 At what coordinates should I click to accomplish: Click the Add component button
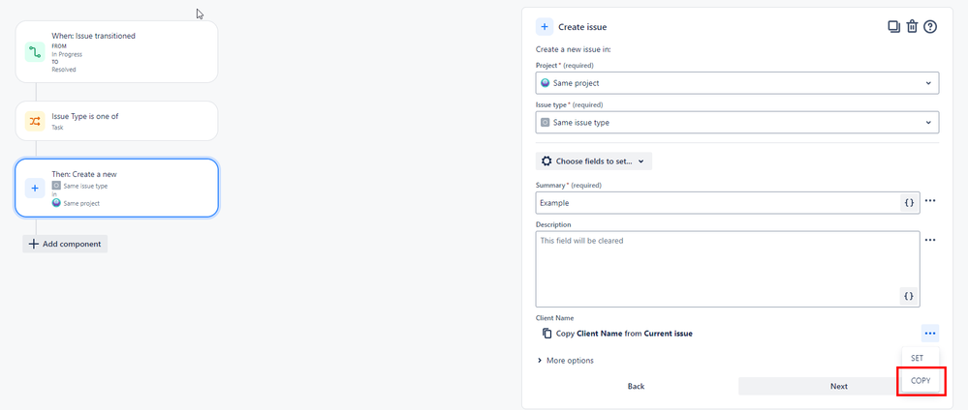click(65, 244)
